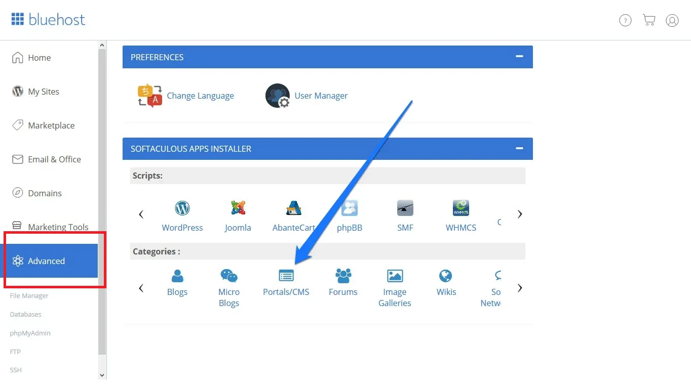Click the Marketing Tools storefront icon
This screenshot has width=691, height=388.
(x=18, y=226)
